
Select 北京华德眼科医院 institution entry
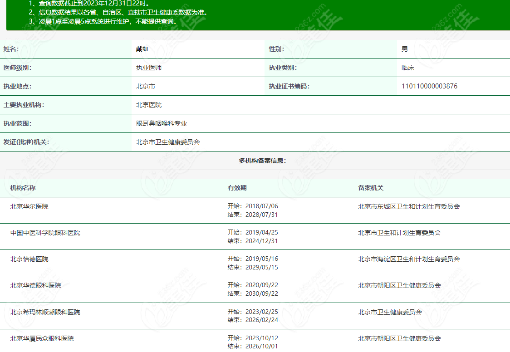coord(36,285)
